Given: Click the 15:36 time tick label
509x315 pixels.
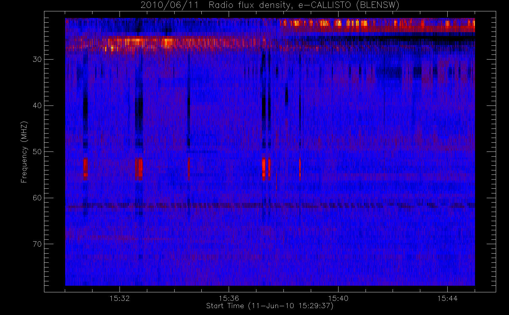Looking at the screenshot, I should [229, 298].
